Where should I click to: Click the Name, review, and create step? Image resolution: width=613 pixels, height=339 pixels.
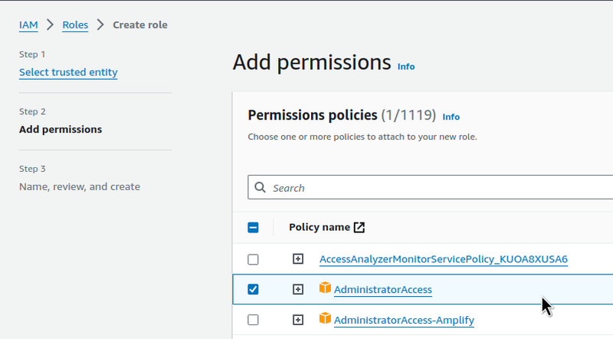80,186
